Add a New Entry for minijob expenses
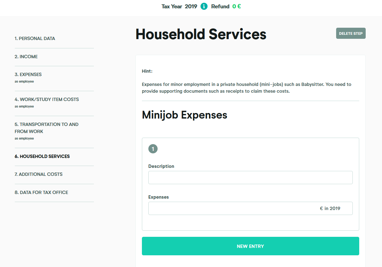Screen dimensions: 382x267 point(250,246)
